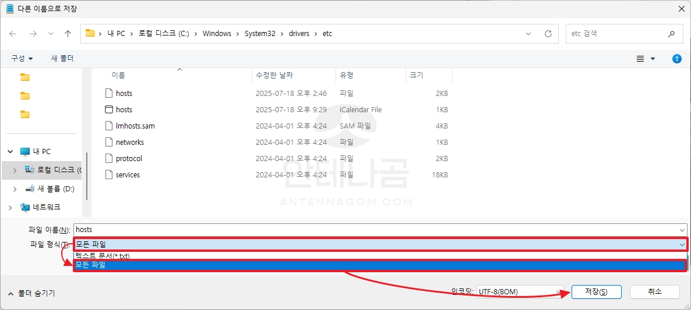The image size is (691, 310).
Task: Choose 모든 파일 option in list
Action: (x=380, y=265)
